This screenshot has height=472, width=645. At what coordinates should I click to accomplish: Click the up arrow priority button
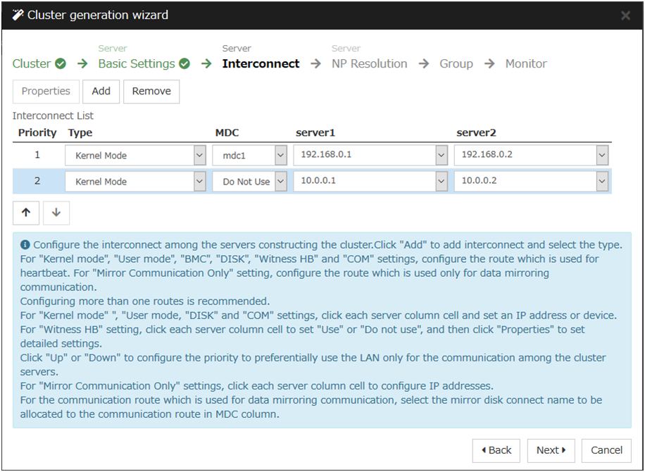coord(26,213)
